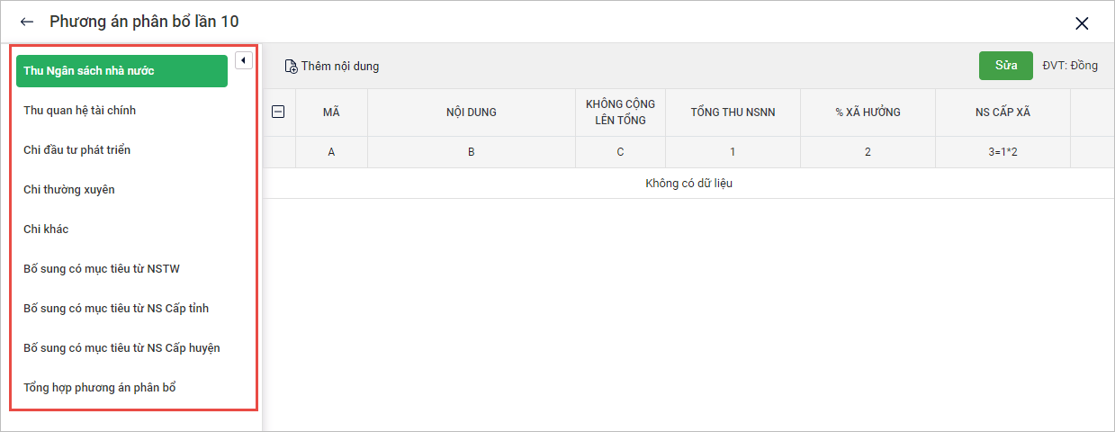Viewport: 1115px width, 432px height.
Task: Collapse the left sidebar panel
Action: tap(243, 60)
